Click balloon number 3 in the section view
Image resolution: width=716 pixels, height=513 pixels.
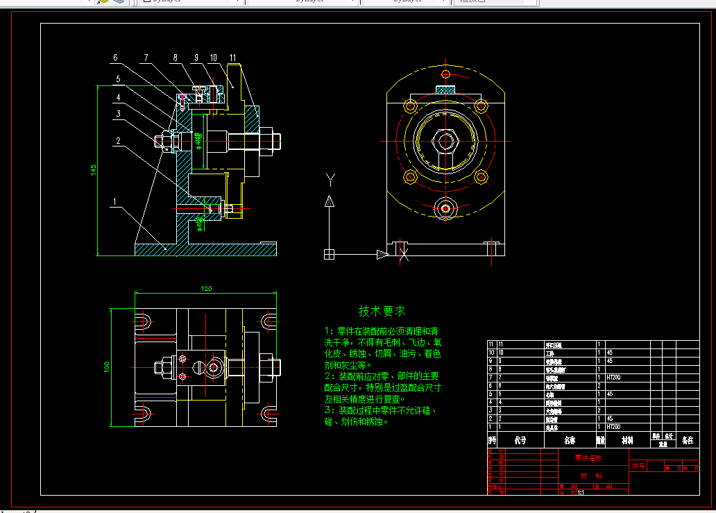coord(118,114)
